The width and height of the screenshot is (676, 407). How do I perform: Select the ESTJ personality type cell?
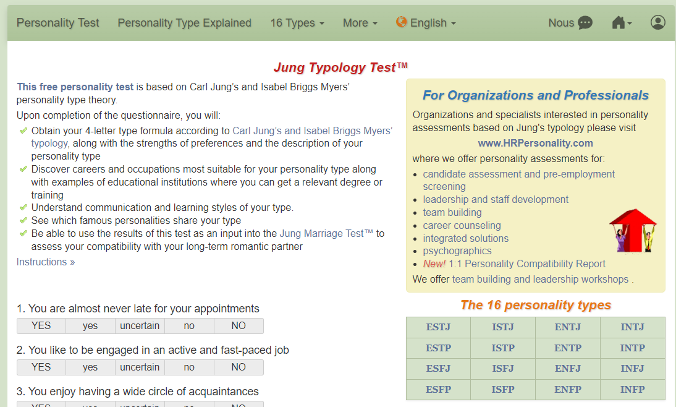tap(439, 327)
